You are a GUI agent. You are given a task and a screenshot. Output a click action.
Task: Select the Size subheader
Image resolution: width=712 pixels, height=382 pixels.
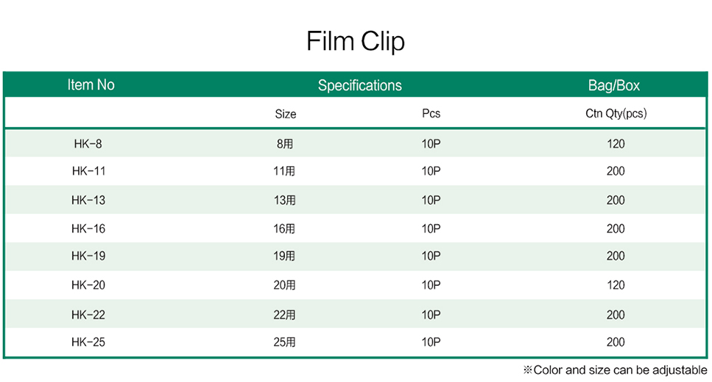click(286, 114)
